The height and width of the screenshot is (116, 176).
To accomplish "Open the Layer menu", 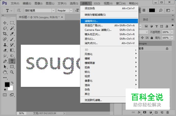I will coord(50,4).
